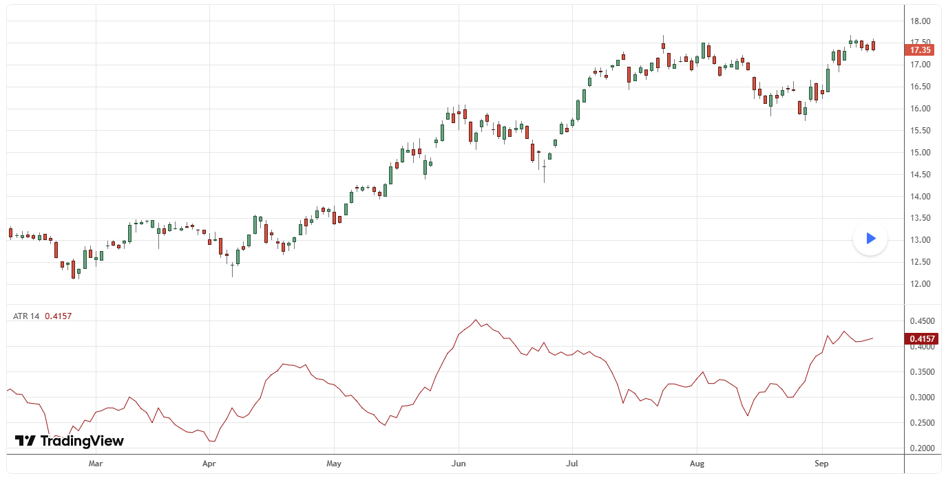The height and width of the screenshot is (478, 946).
Task: Click the ATR legend value 0.4157
Action: coord(59,316)
